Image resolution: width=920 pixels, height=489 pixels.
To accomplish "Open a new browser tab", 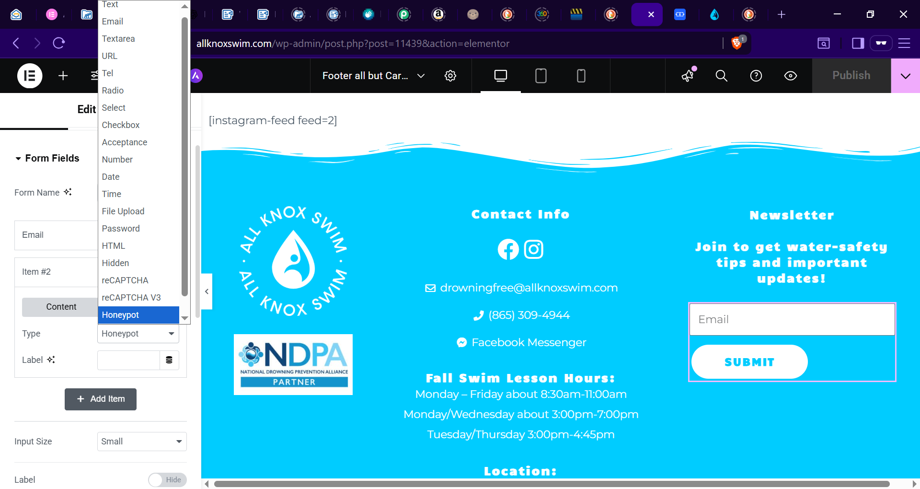I will [782, 14].
